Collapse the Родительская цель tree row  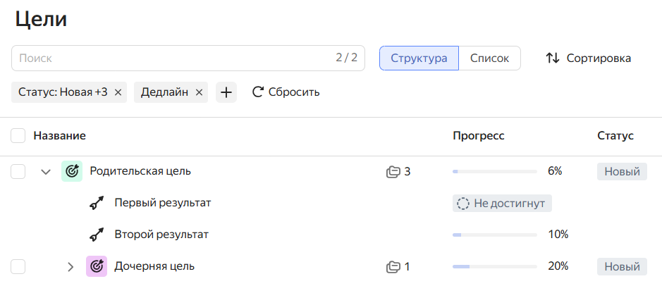(47, 171)
